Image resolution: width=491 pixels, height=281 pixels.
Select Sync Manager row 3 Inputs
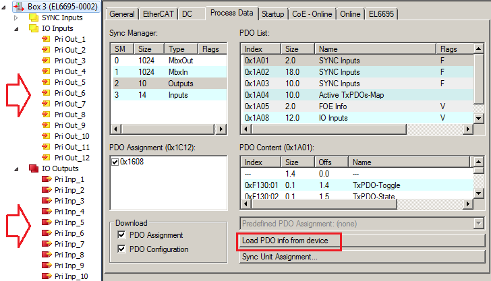[x=169, y=95]
